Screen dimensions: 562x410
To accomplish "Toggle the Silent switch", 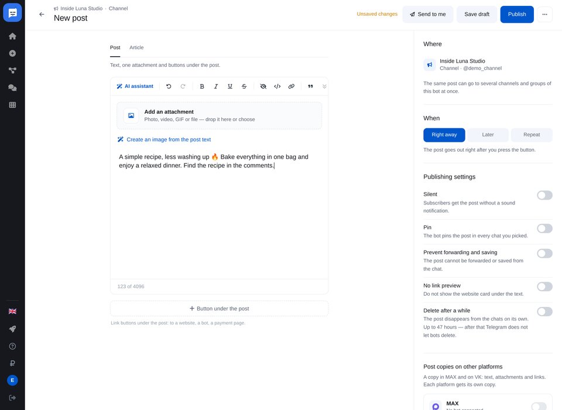I will 544,195.
